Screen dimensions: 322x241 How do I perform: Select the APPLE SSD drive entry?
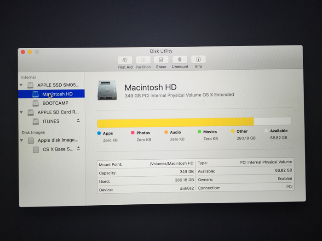click(58, 85)
